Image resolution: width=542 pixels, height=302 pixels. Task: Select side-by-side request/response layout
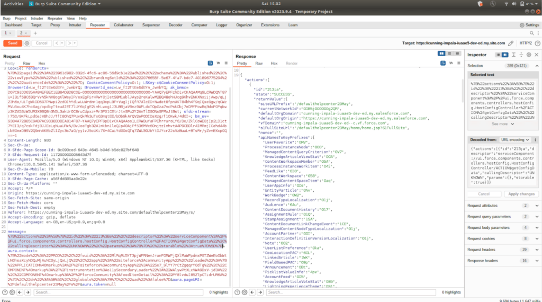coord(441,54)
